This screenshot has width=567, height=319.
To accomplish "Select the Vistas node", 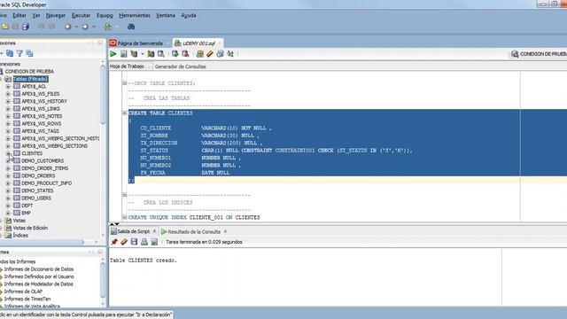I will pos(19,221).
